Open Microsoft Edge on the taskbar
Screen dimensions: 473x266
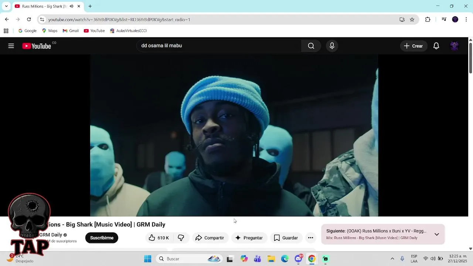(285, 259)
